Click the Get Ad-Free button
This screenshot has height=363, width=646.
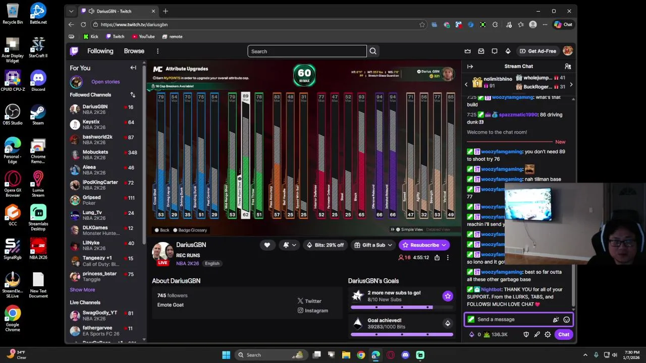click(x=538, y=51)
